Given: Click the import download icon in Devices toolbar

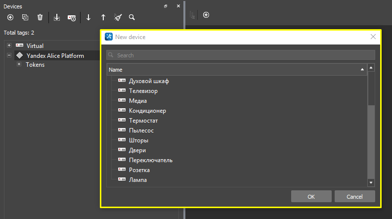Looking at the screenshot, I should [x=56, y=17].
